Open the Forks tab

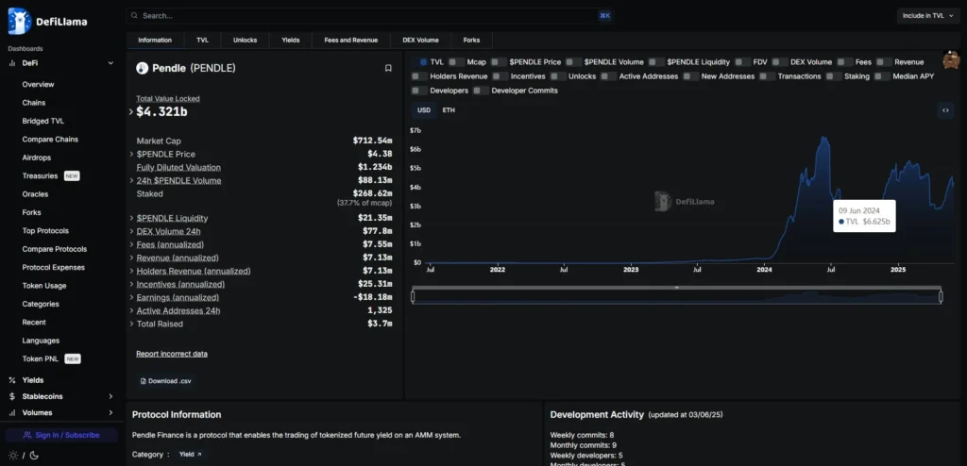pos(471,40)
